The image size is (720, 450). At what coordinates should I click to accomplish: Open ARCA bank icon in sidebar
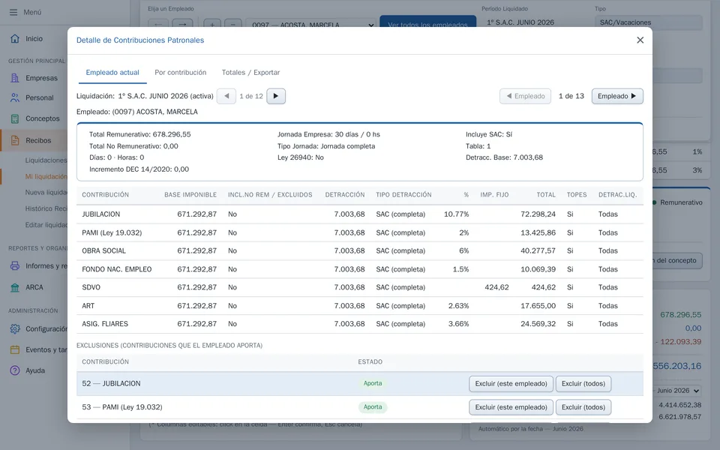click(15, 287)
